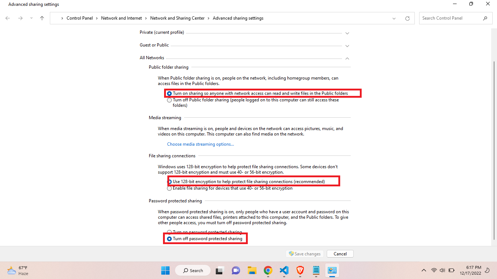Click File sharing connections heading
497x279 pixels.
(172, 156)
